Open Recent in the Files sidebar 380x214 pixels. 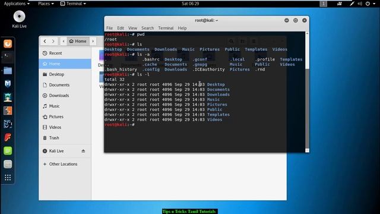65,53
